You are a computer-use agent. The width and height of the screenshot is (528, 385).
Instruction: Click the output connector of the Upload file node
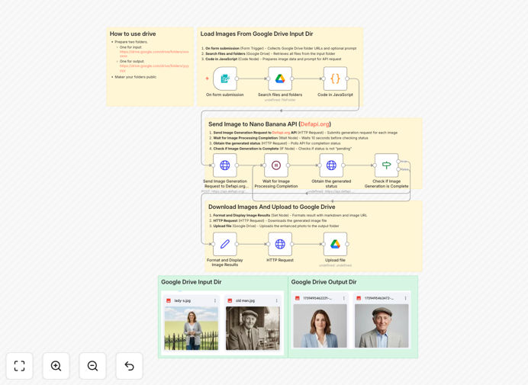(347, 244)
